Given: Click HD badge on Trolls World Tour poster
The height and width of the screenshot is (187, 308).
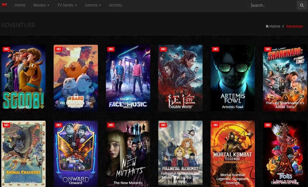Looking at the screenshot, I should tap(268, 125).
